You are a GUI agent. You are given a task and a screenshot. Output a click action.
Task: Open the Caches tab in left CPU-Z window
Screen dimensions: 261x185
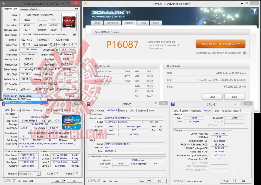pos(16,110)
